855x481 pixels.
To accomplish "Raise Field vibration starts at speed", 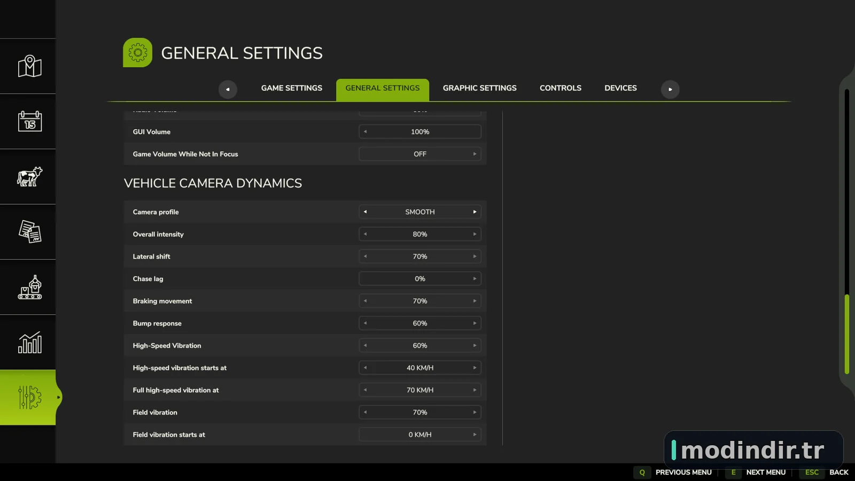I will point(475,435).
